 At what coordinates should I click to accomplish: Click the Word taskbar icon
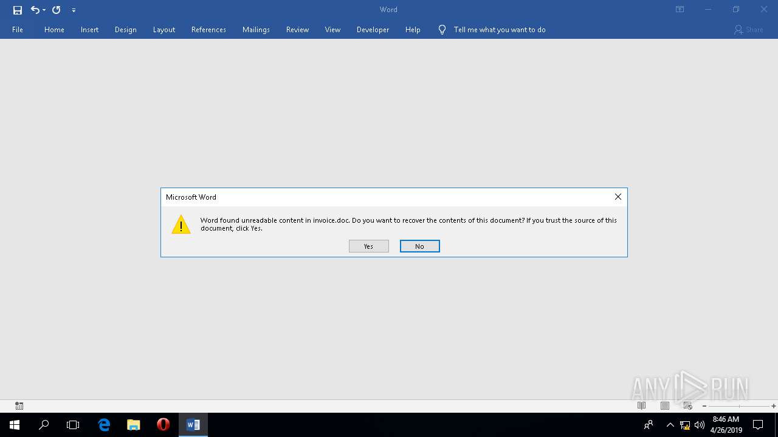pyautogui.click(x=193, y=425)
